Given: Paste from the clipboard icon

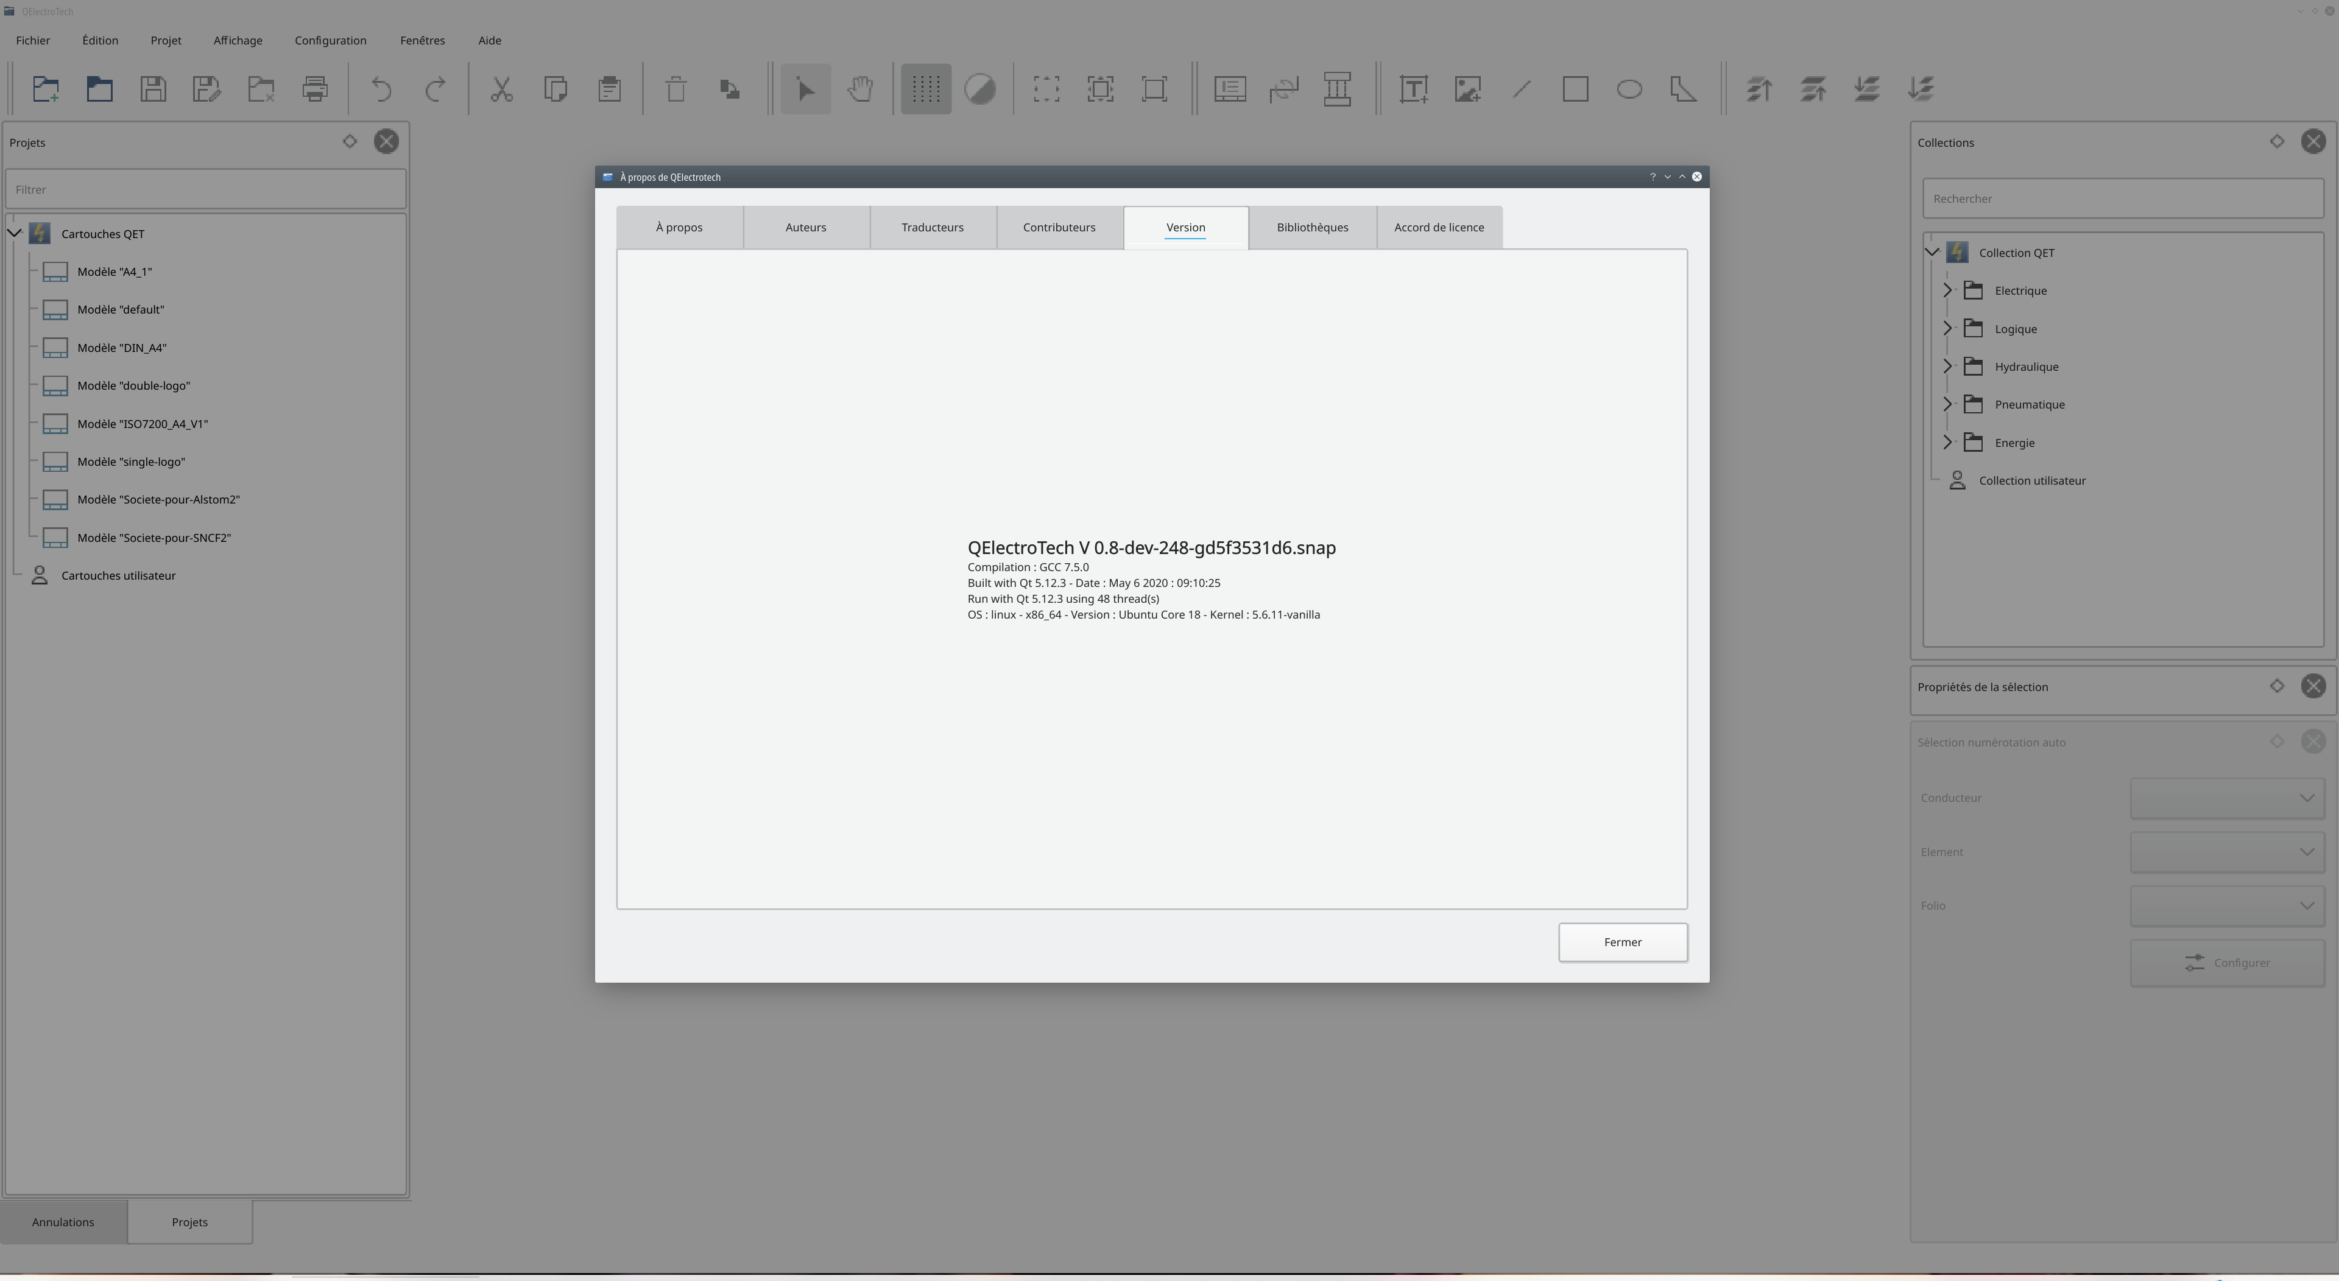Looking at the screenshot, I should [x=609, y=89].
